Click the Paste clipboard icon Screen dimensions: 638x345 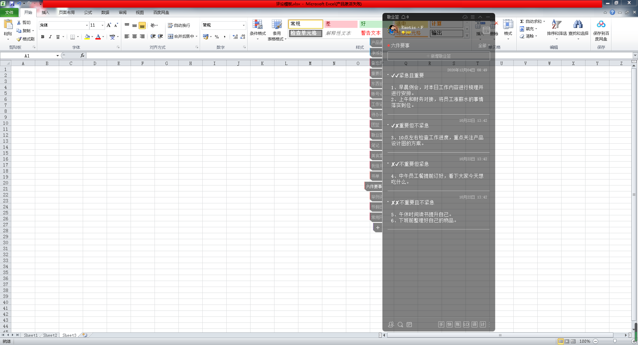point(8,25)
